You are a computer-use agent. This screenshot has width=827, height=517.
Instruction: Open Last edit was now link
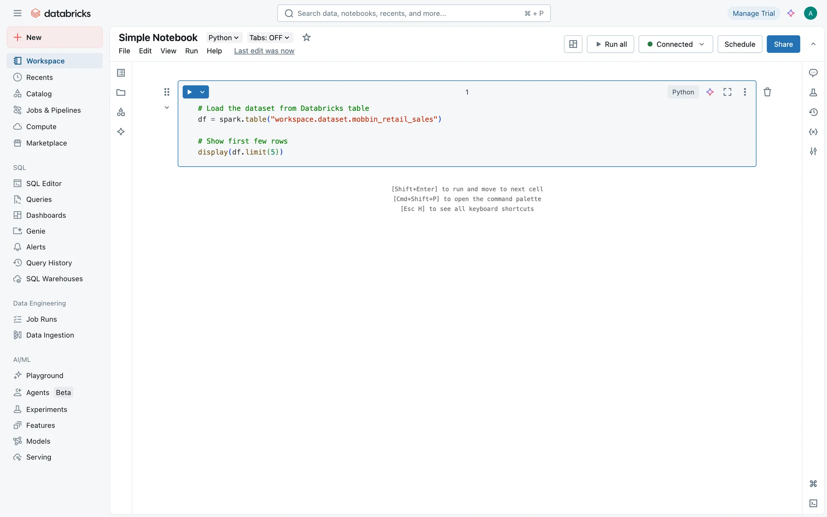[264, 51]
